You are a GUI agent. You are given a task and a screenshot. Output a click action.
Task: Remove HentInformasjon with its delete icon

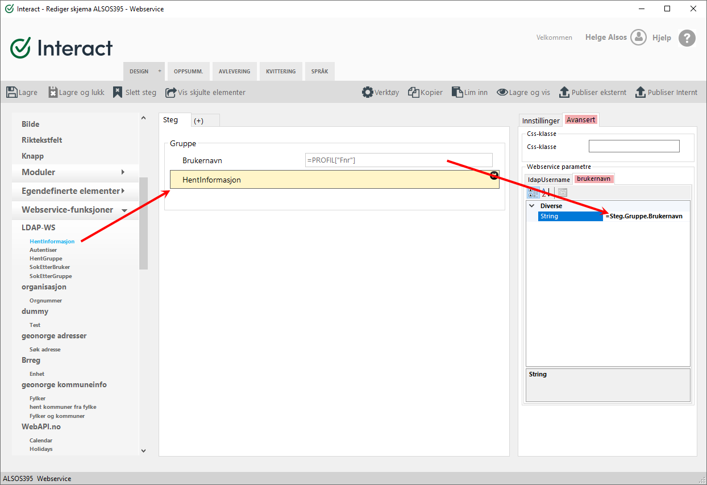[494, 175]
